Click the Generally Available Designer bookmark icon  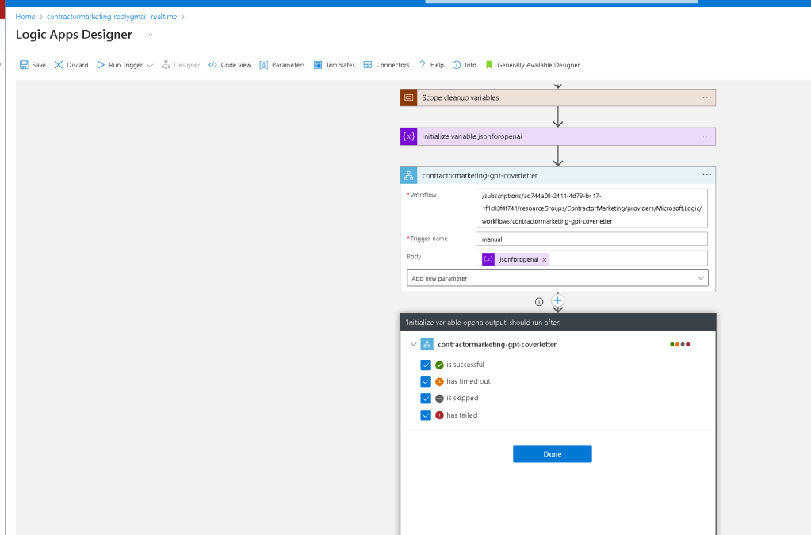tap(489, 65)
